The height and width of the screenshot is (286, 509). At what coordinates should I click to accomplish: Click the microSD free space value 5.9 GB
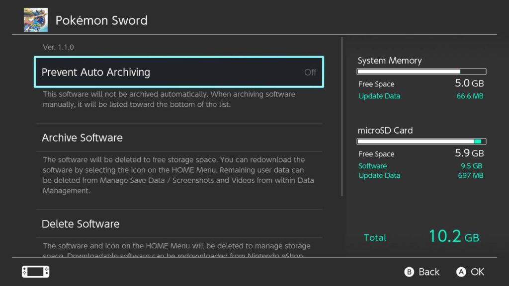(x=469, y=153)
